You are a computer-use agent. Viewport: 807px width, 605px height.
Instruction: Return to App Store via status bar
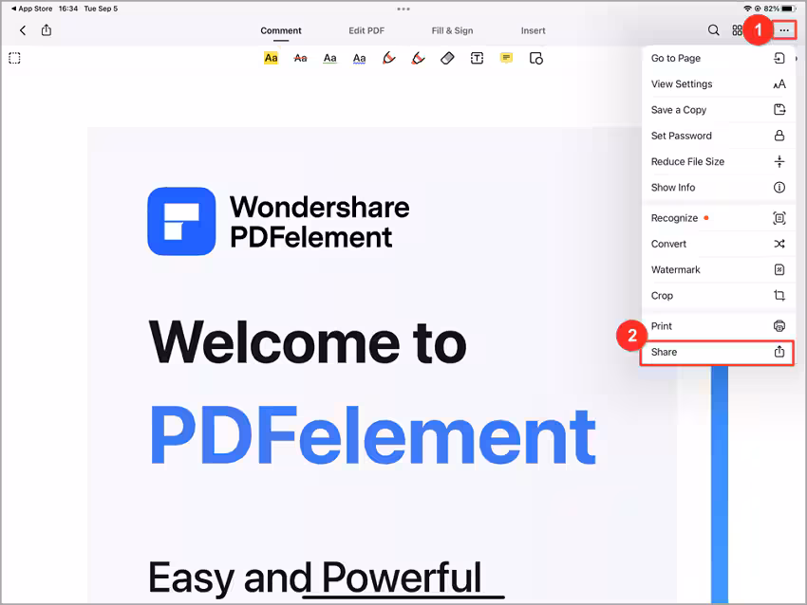coord(32,9)
